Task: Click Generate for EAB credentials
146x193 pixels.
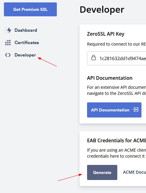Action: pyautogui.click(x=102, y=172)
